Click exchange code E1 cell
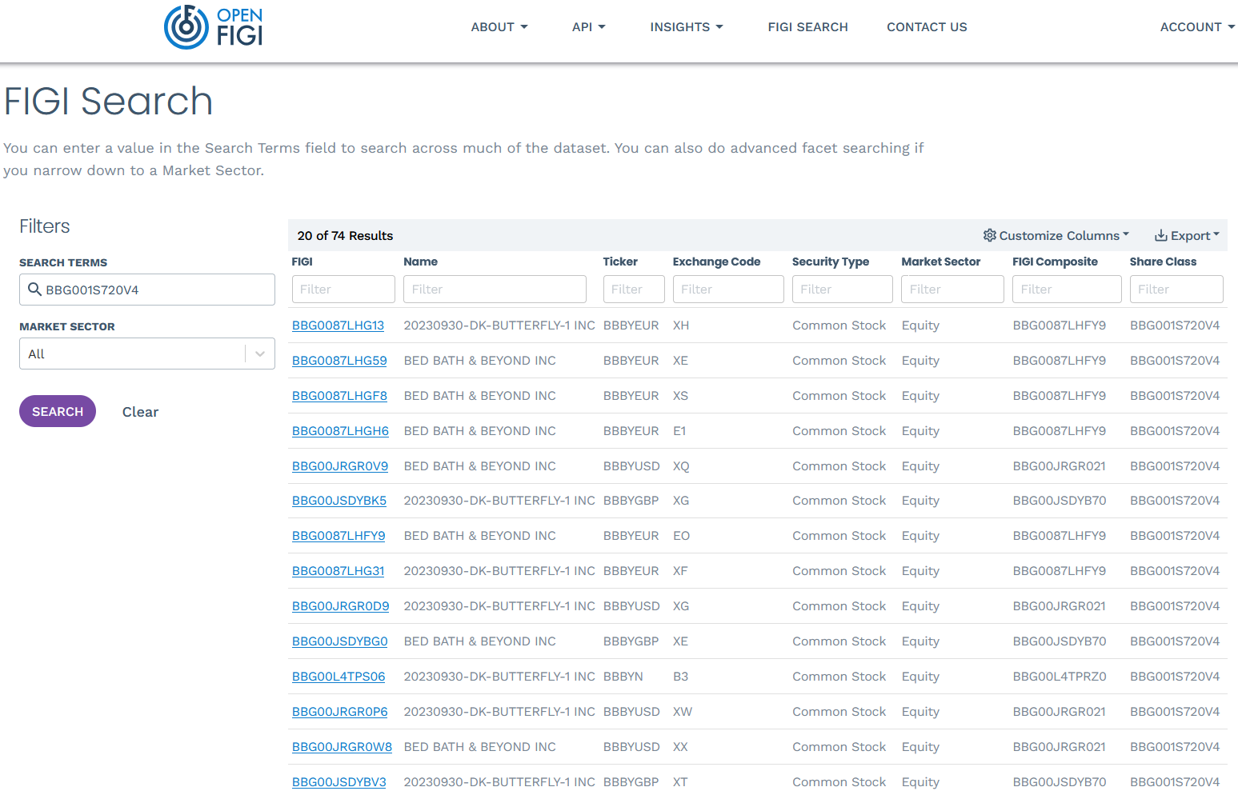The height and width of the screenshot is (795, 1238). (679, 431)
